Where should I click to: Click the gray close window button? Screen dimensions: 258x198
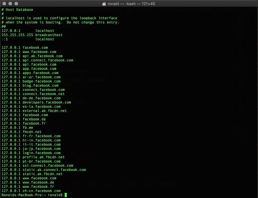click(4, 4)
